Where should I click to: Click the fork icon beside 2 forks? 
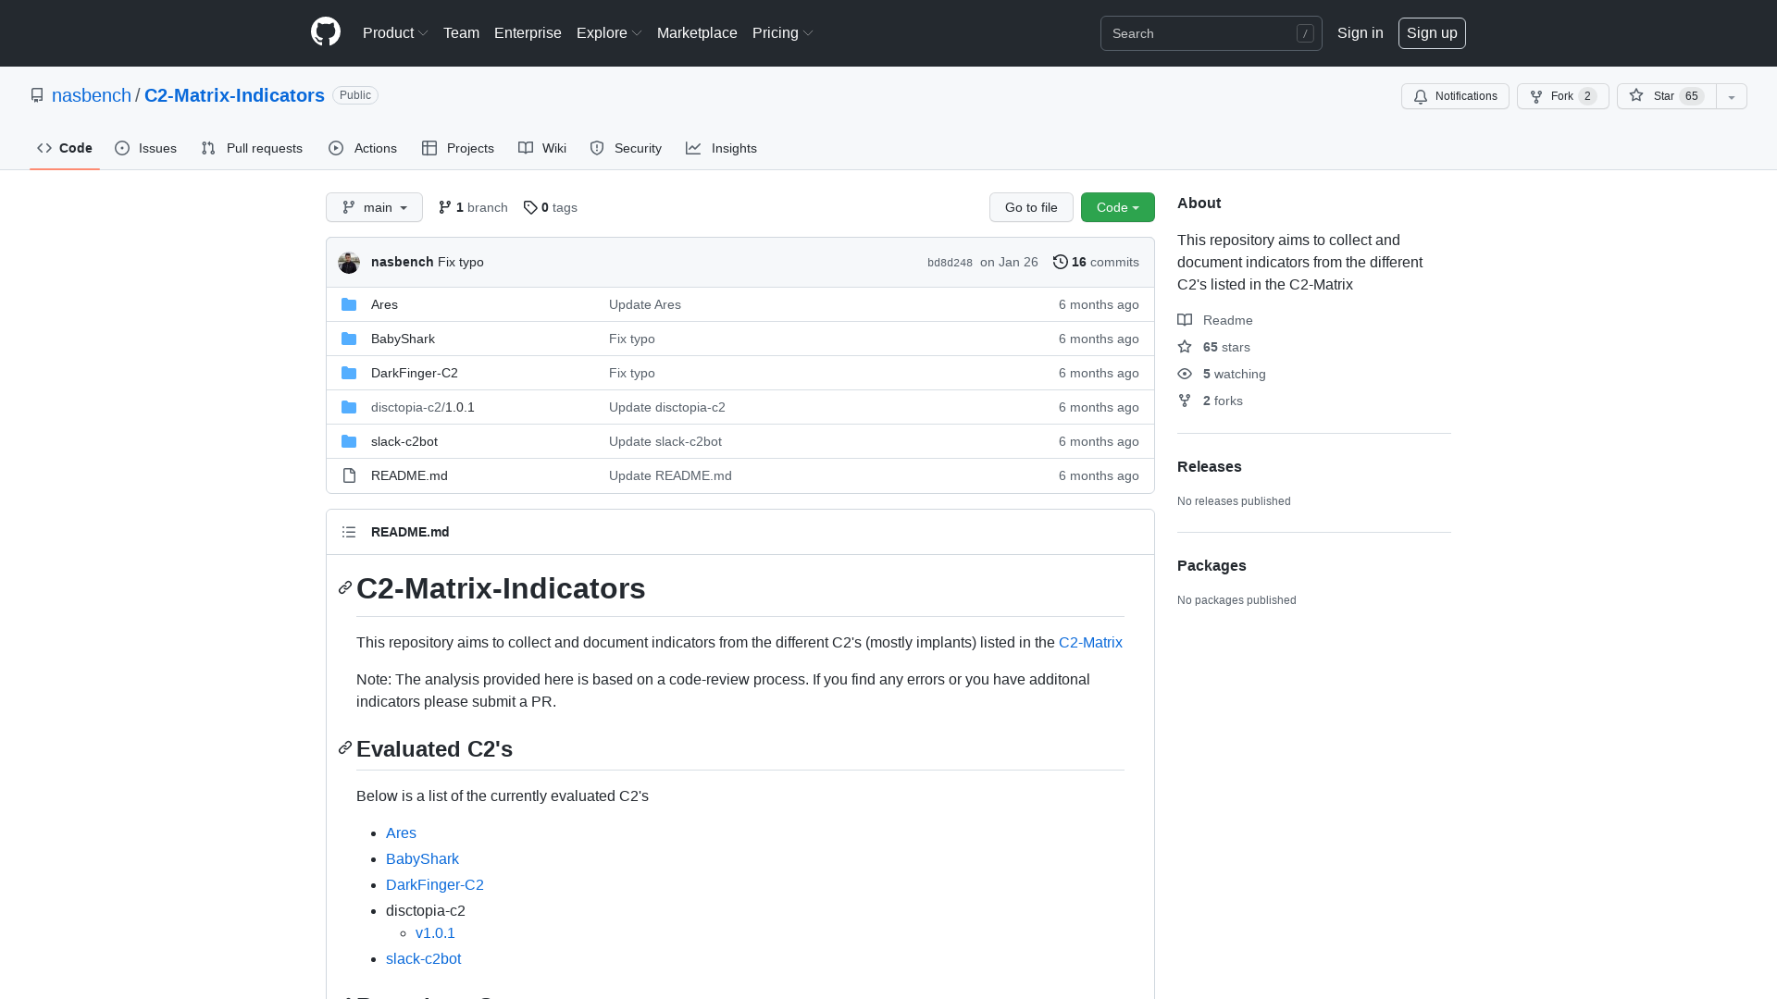(1185, 401)
